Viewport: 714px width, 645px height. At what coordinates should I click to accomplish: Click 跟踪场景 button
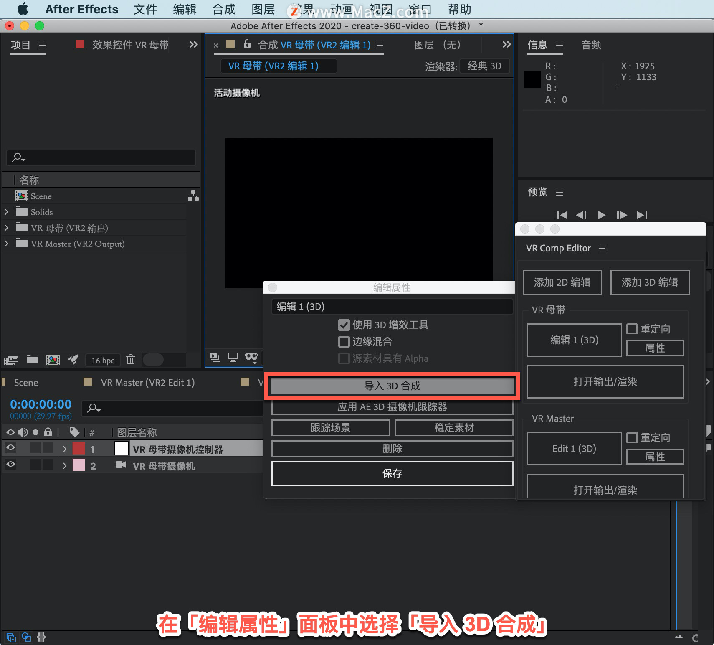(x=330, y=428)
